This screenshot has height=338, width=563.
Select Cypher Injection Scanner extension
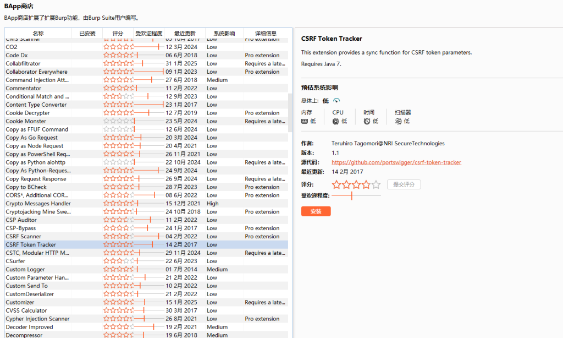[146, 319]
